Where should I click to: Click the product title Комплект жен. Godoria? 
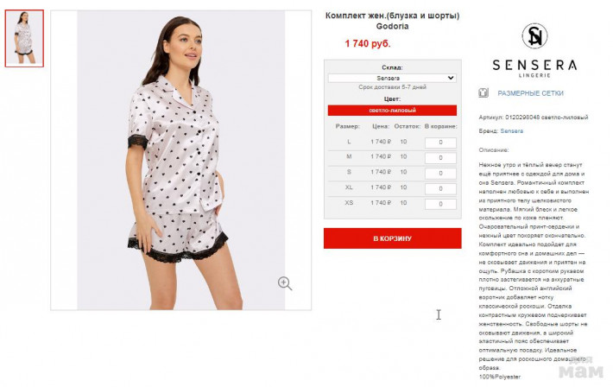coord(393,21)
